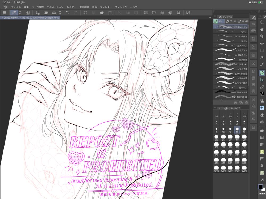Click the layer stack icon in command bar
The image size is (266, 199).
tap(162, 13)
